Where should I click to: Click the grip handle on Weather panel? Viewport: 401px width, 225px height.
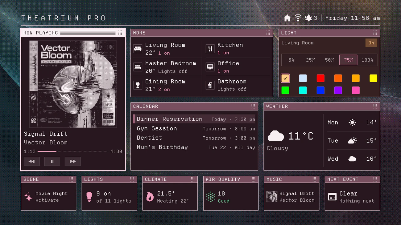pyautogui.click(x=375, y=106)
